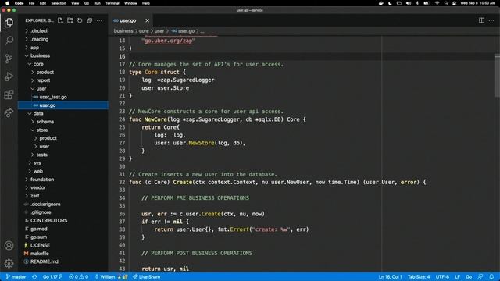The height and width of the screenshot is (281, 500).
Task: Open the Accounts menu icon
Action: 9,246
